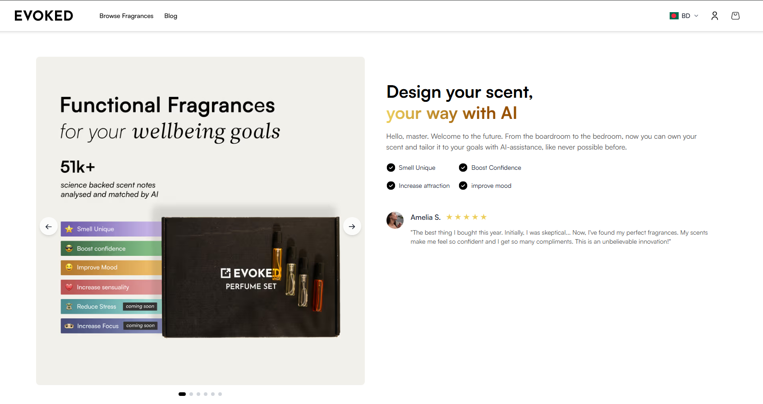The image size is (763, 404).
Task: Click the Evoked perfume set box image
Action: tap(251, 277)
